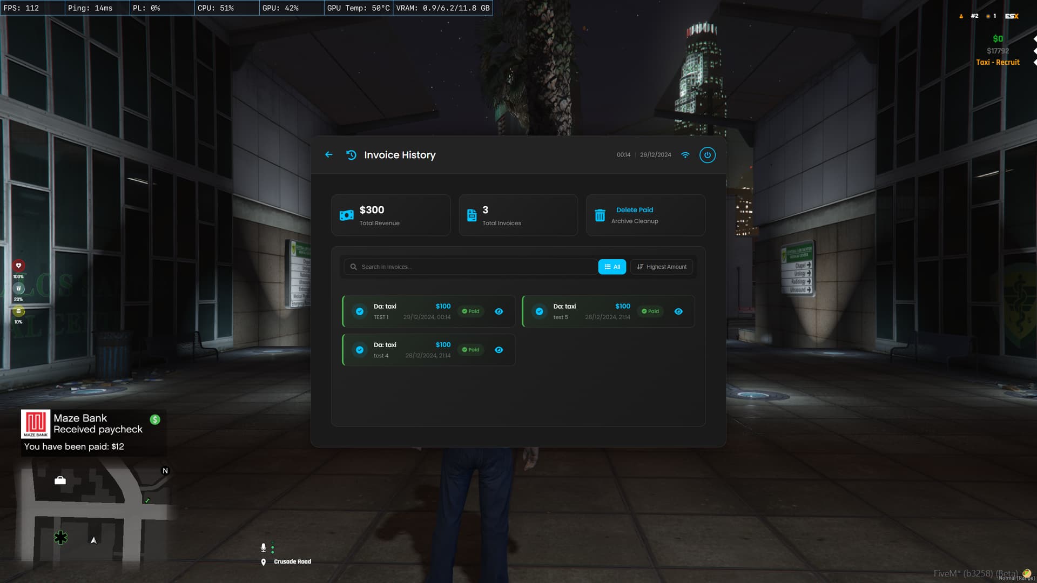Screen dimensions: 1037x583
Task: Click the Delete Paid link
Action: (634, 210)
